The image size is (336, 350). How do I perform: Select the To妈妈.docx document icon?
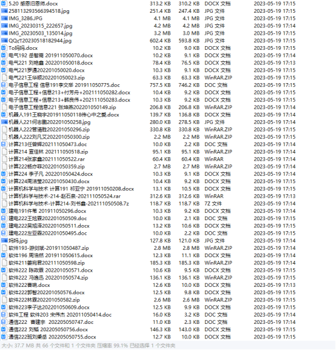[4, 48]
